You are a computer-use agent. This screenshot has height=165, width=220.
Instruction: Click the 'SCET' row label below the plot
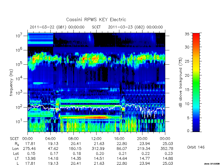14,139
